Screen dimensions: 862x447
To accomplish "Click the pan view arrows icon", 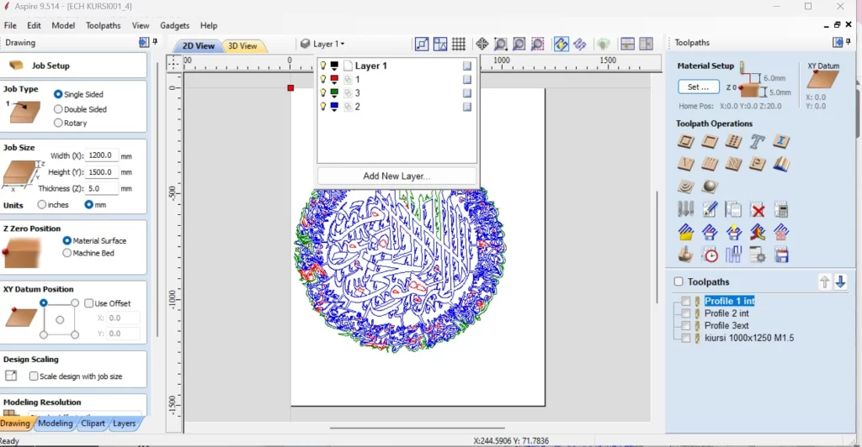I will coord(482,44).
